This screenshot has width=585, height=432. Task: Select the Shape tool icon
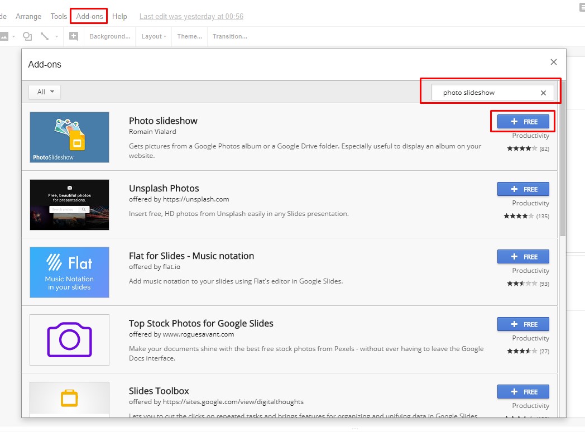(27, 36)
